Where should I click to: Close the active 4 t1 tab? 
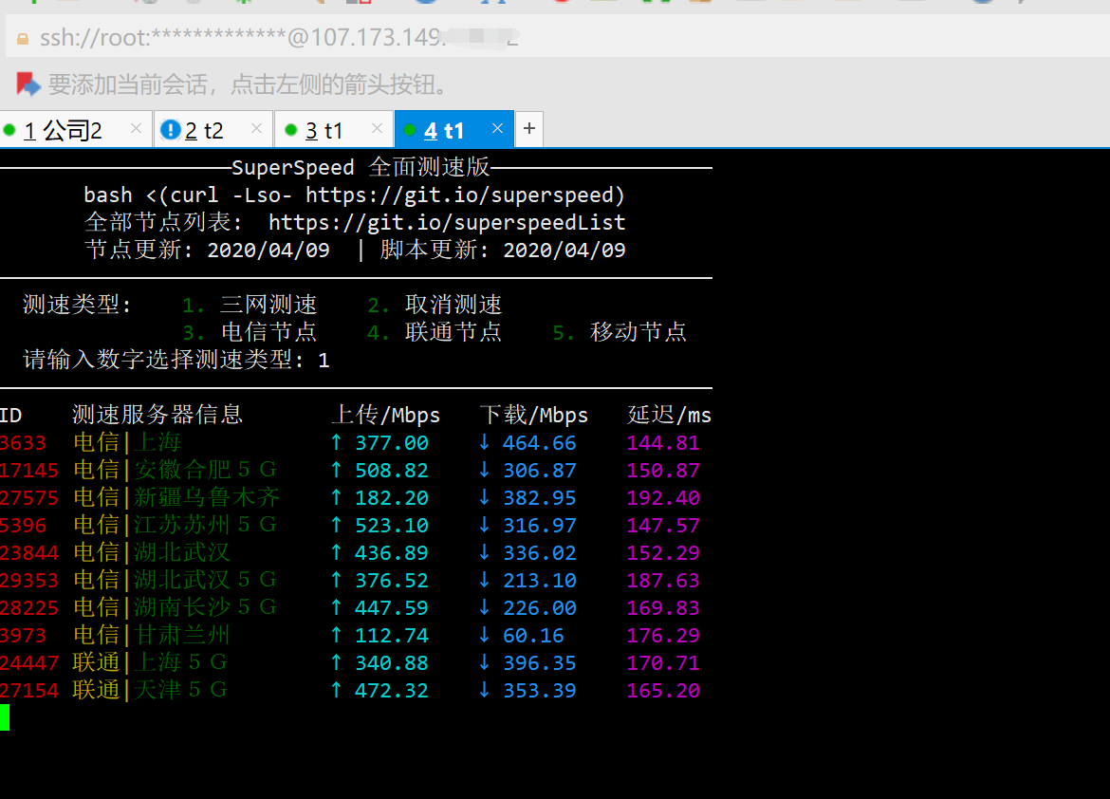497,129
